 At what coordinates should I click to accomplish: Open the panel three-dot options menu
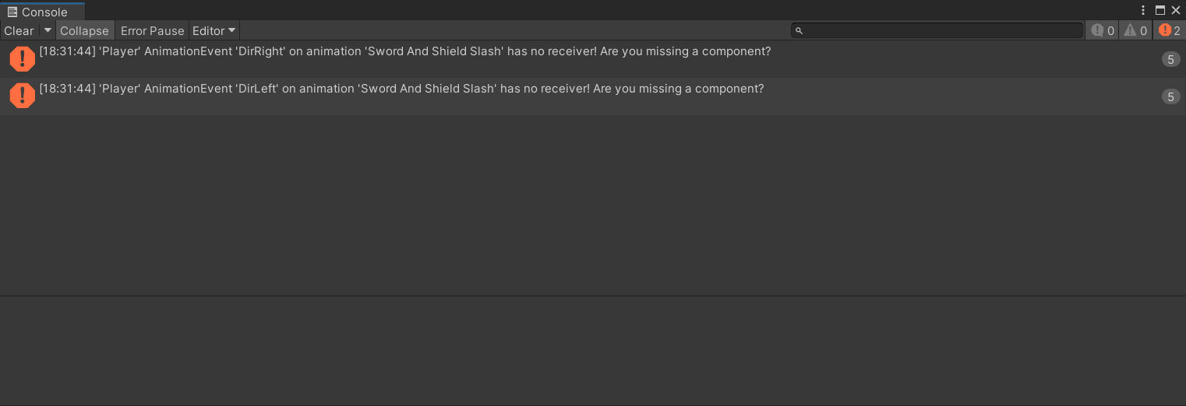tap(1143, 10)
